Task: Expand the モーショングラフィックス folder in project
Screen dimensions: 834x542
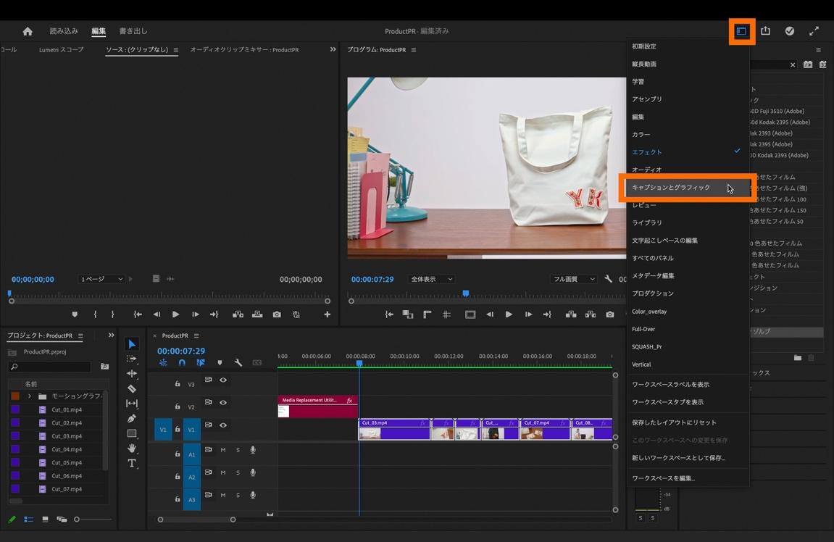Action: pyautogui.click(x=30, y=396)
